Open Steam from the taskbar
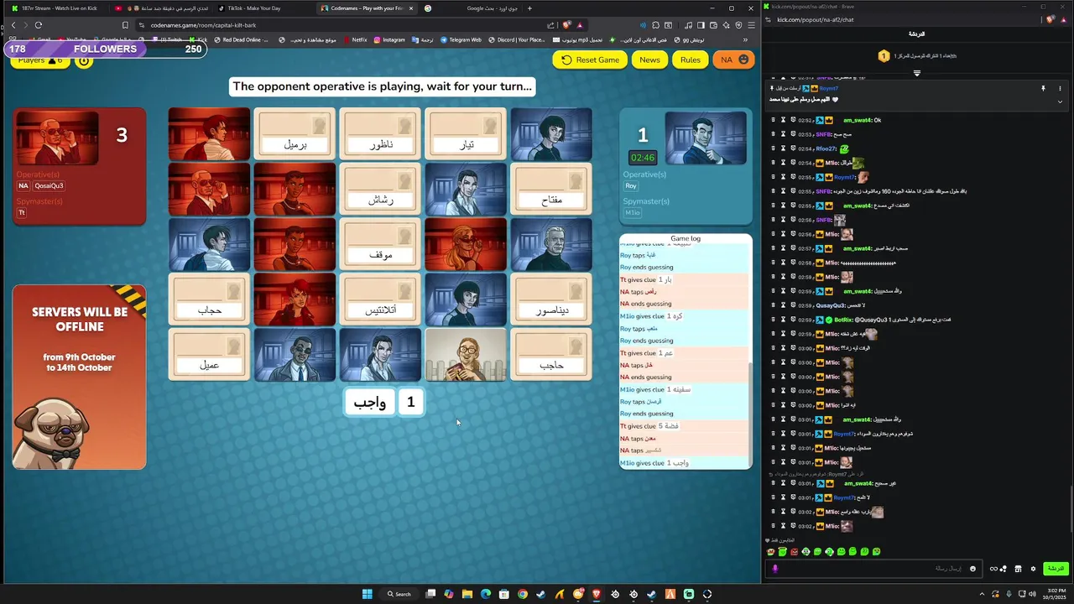 click(x=541, y=594)
